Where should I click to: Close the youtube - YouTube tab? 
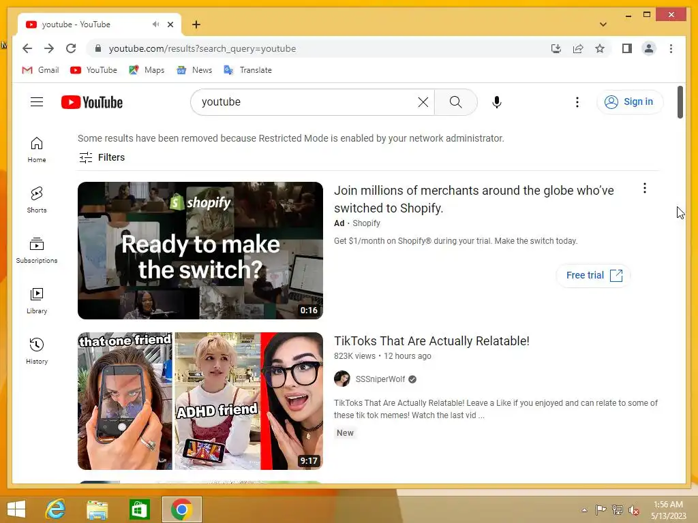click(x=170, y=25)
